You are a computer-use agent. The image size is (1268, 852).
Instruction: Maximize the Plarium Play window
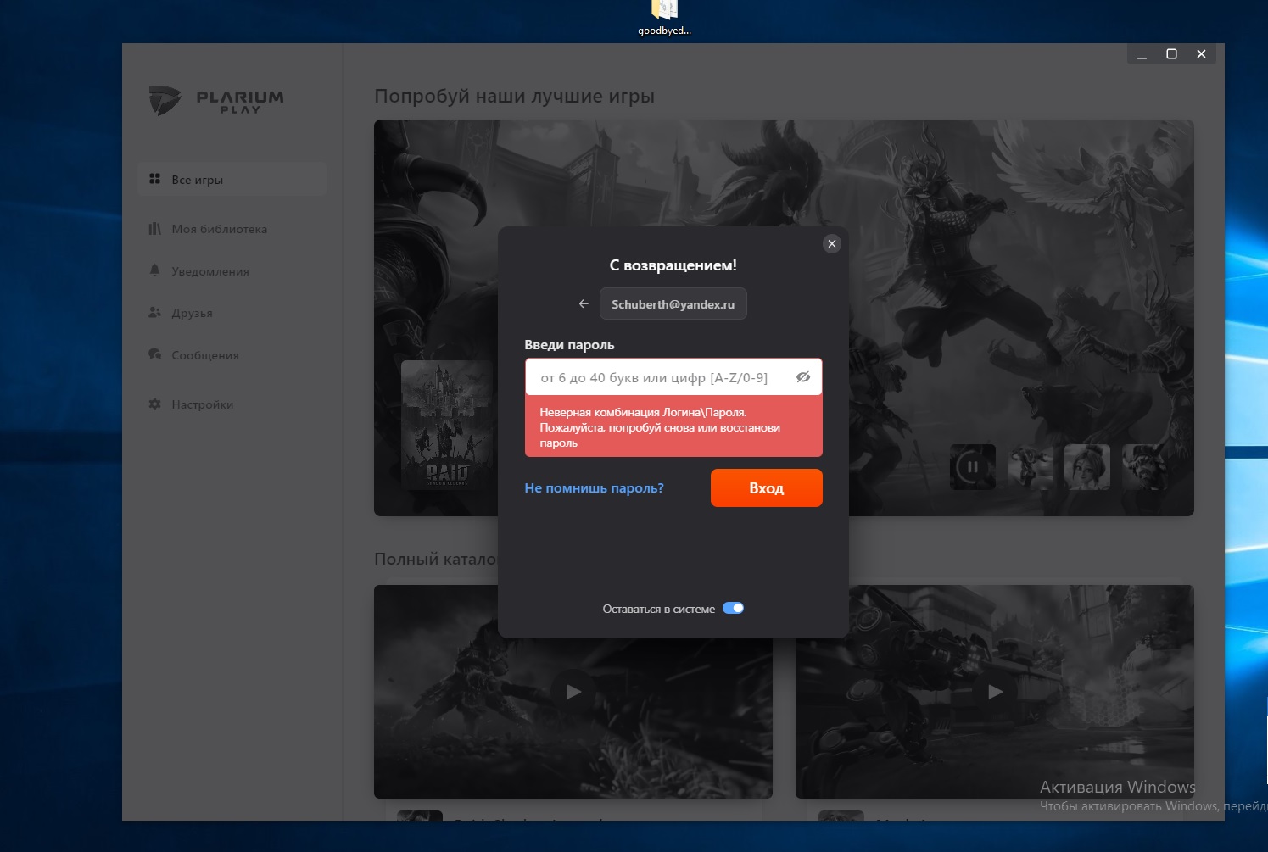(x=1171, y=54)
